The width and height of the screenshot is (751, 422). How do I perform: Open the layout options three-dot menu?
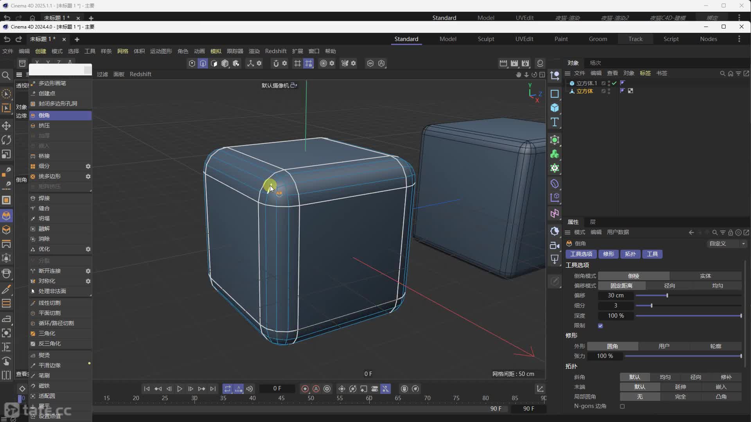click(x=739, y=39)
